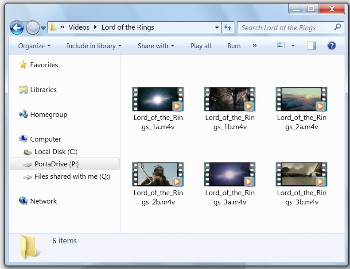Click the Network globe icon
This screenshot has width=350, height=269.
point(23,201)
